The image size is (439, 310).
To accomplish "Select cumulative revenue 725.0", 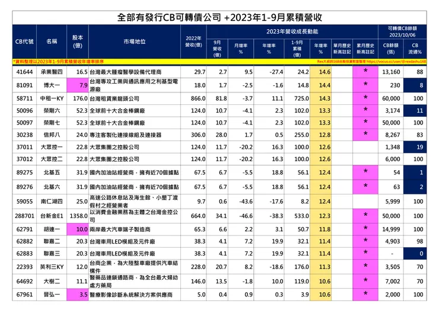I will point(301,98).
